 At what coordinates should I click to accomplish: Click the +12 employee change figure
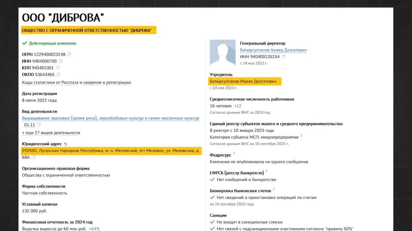pyautogui.click(x=238, y=106)
